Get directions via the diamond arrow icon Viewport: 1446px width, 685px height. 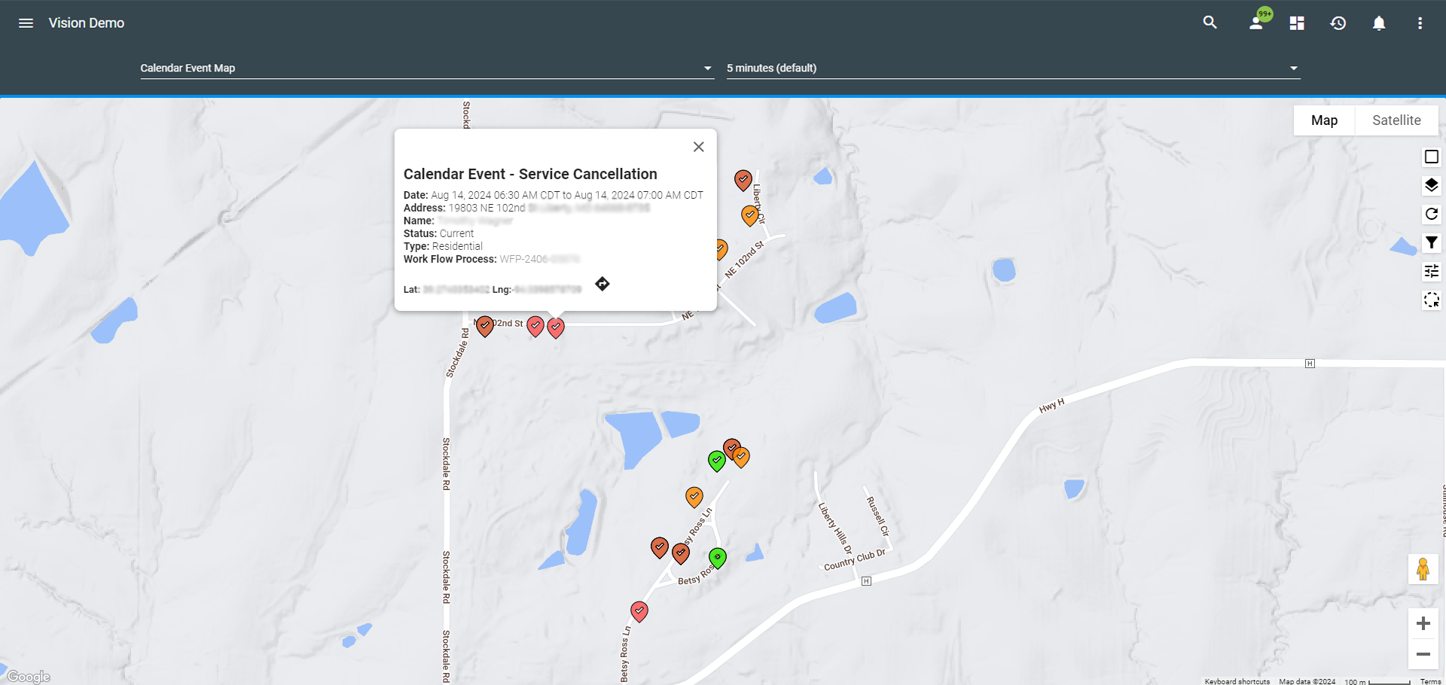[602, 284]
